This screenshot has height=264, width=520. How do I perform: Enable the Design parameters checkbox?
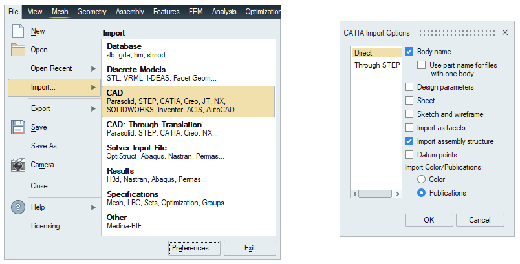tap(409, 87)
